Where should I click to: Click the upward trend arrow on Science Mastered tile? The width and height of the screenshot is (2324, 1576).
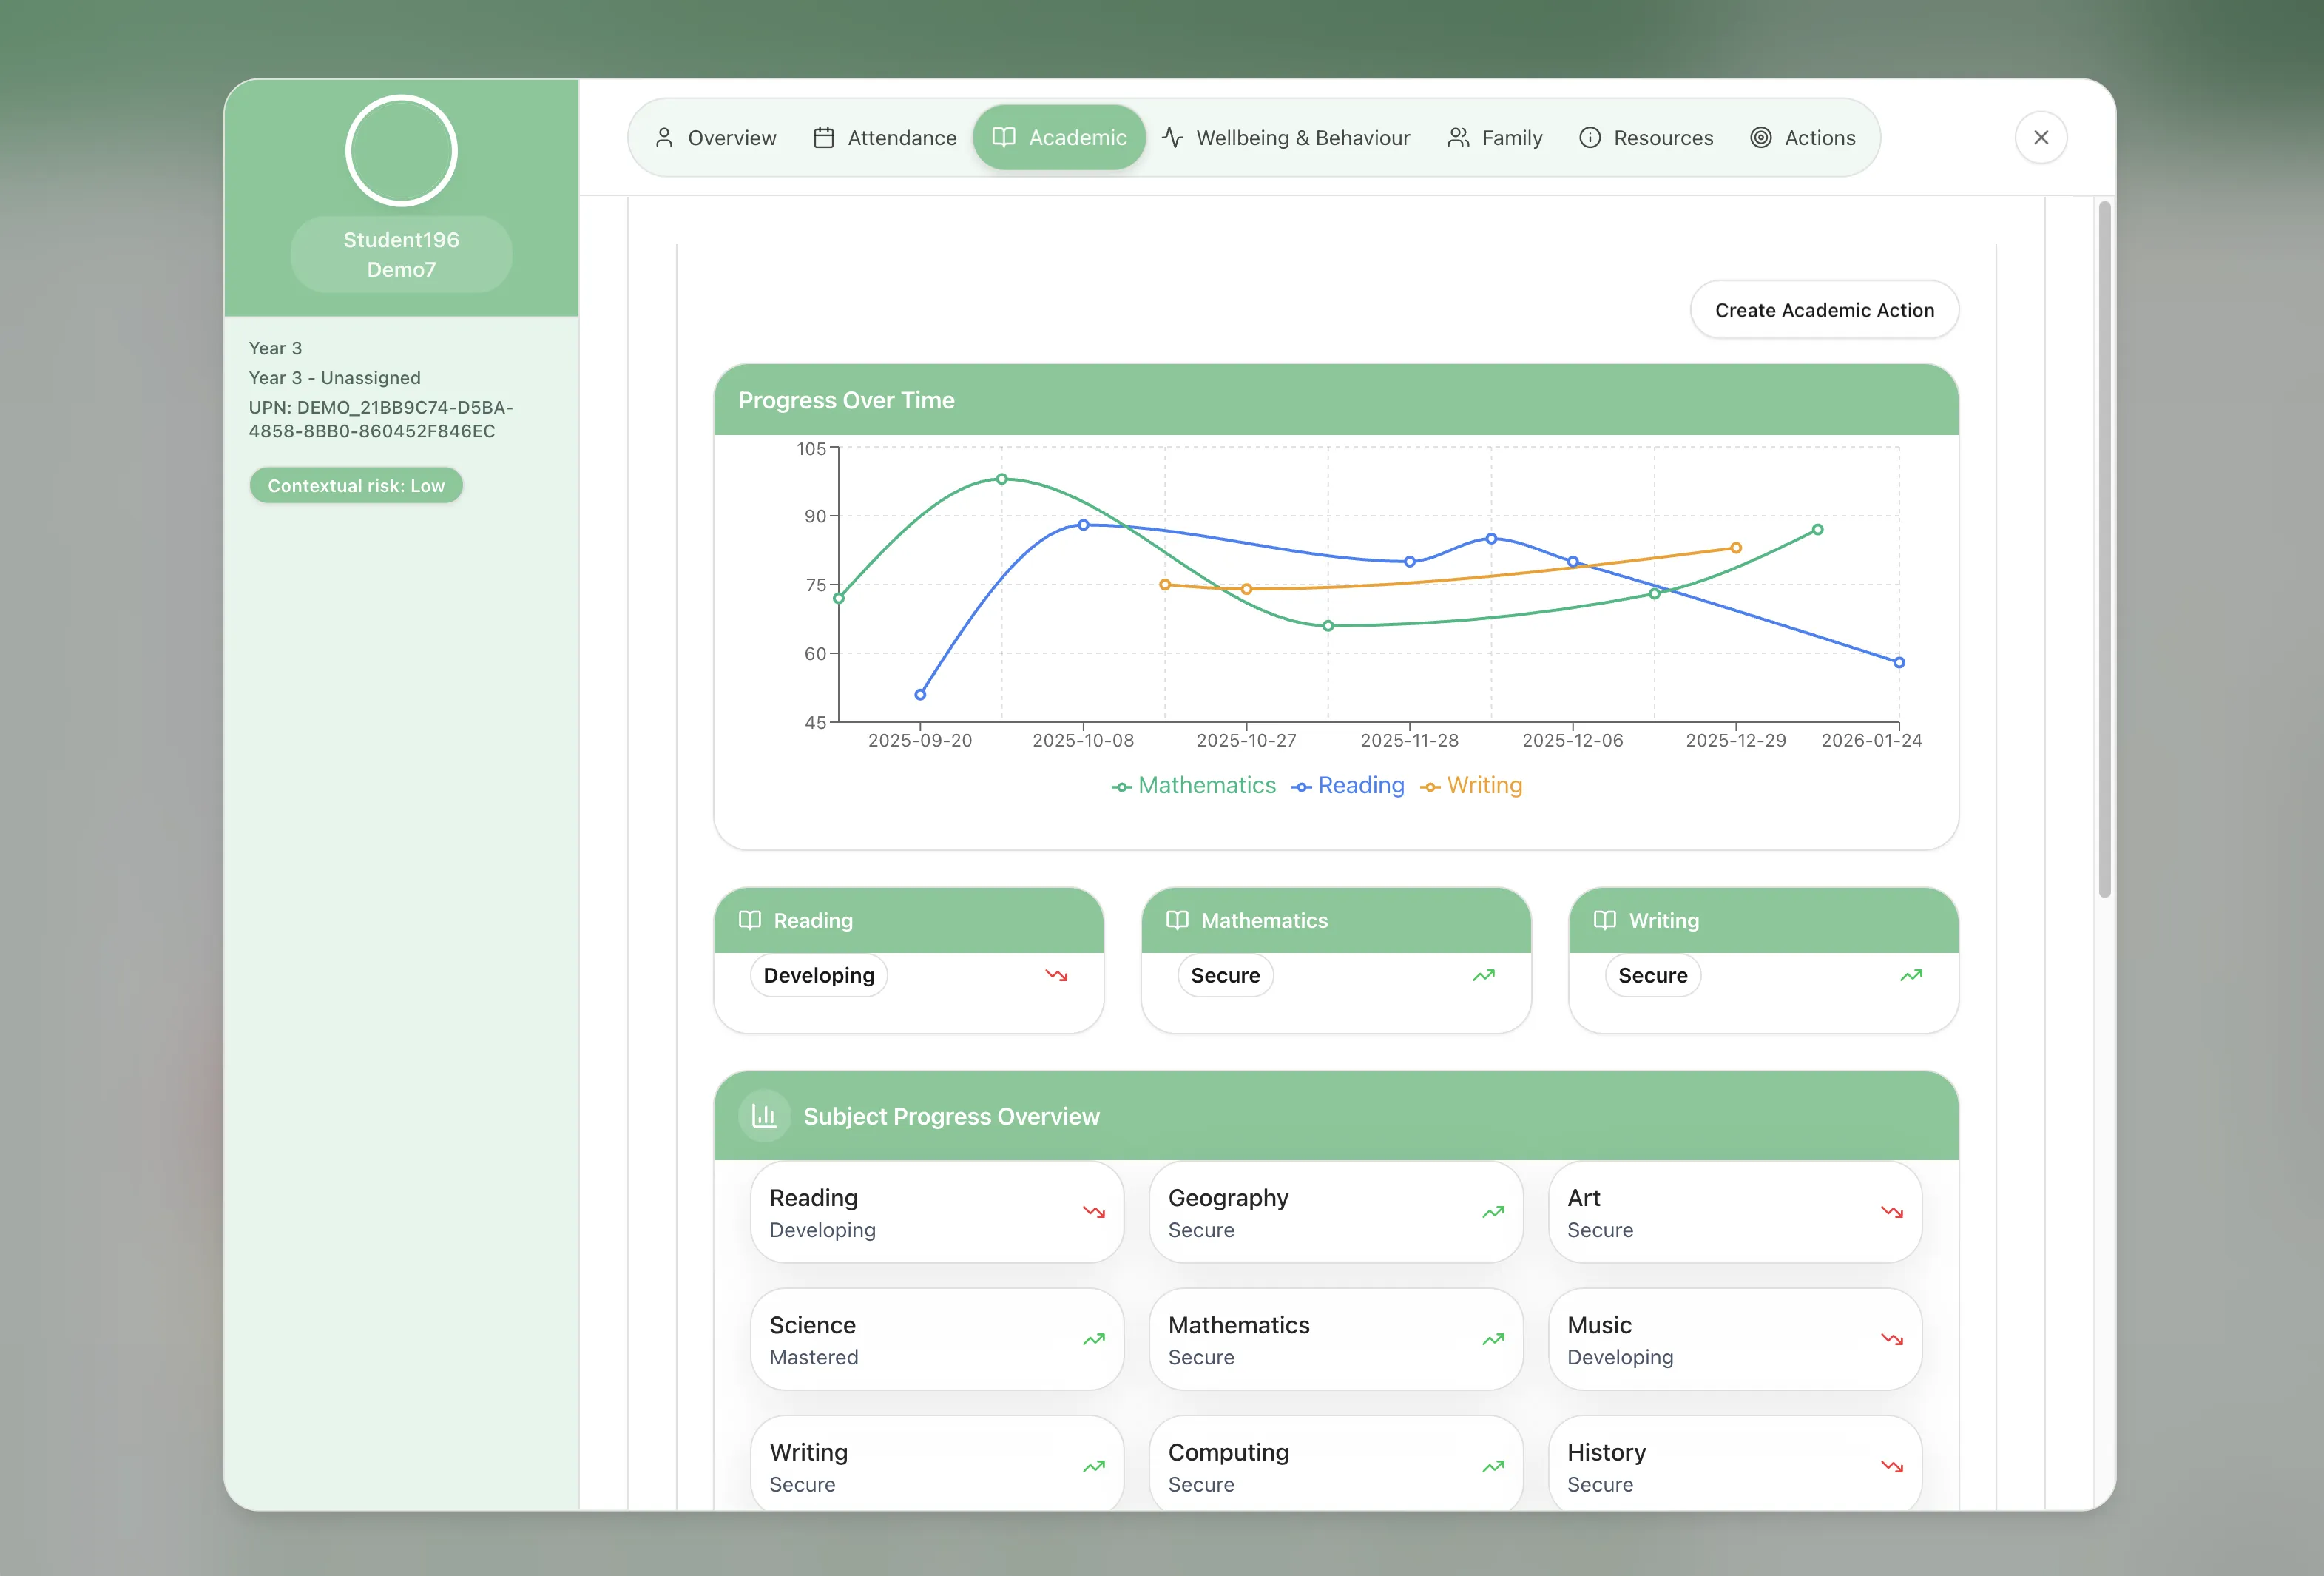(1093, 1338)
